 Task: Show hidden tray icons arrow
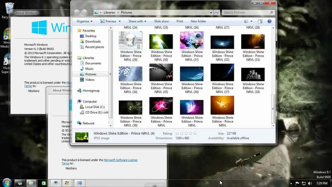pyautogui.click(x=291, y=183)
